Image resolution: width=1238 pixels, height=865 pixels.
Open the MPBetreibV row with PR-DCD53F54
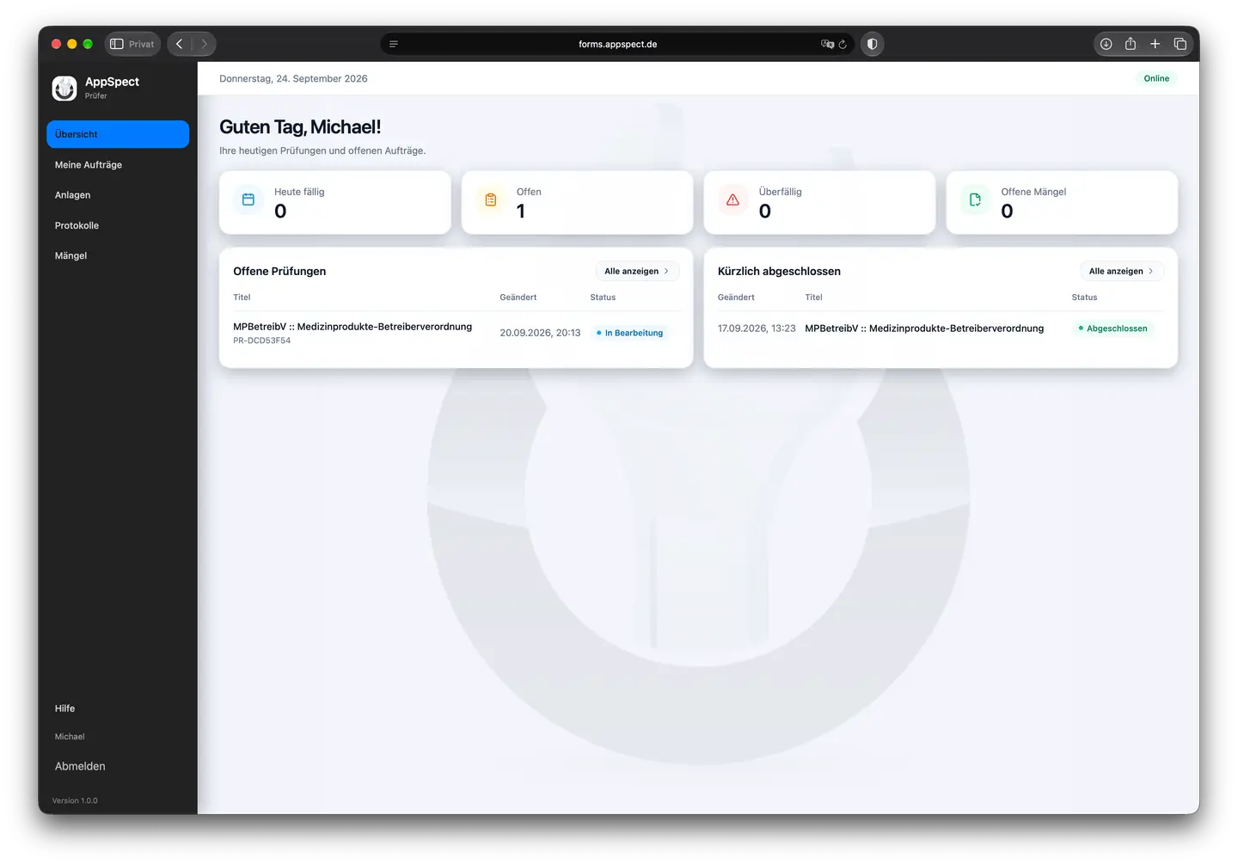(x=457, y=333)
